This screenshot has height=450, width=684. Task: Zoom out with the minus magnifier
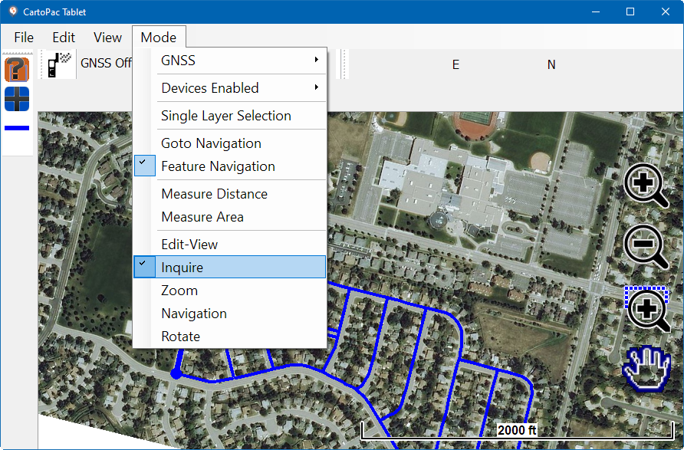point(646,247)
